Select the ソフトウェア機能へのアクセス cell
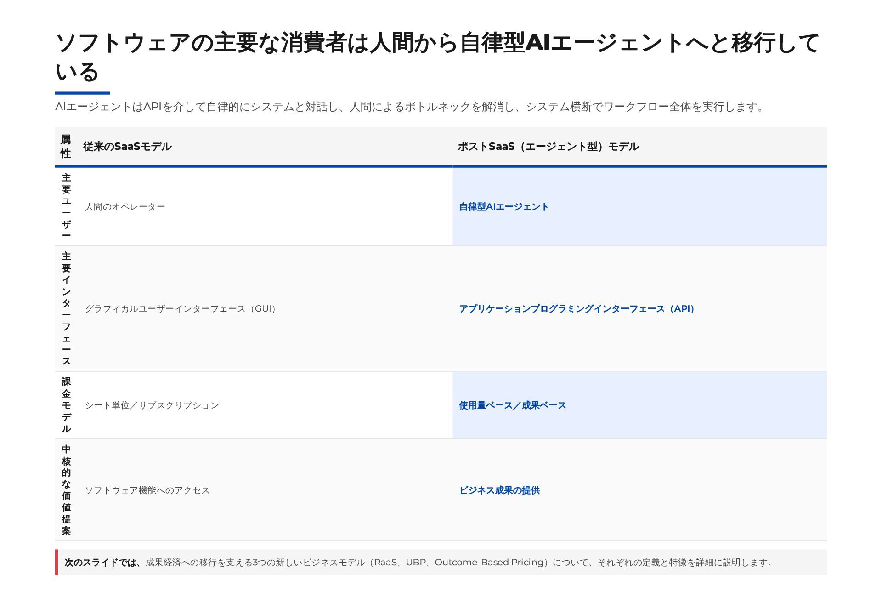 tap(147, 490)
